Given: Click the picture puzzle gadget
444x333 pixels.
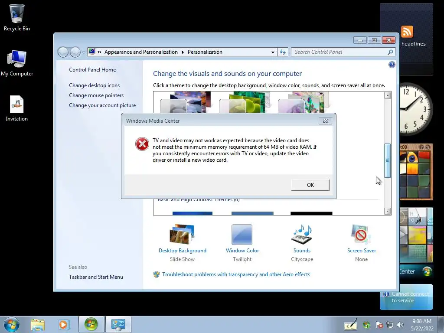Looking at the screenshot, I should pos(416,172).
